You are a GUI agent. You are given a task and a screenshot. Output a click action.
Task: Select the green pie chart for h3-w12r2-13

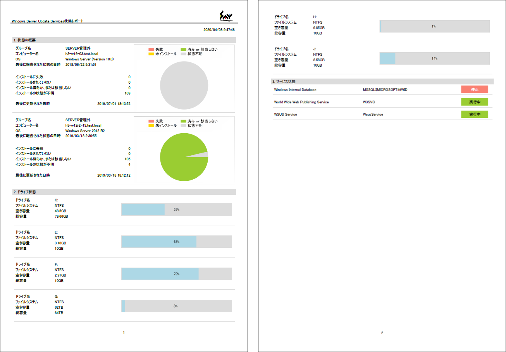(x=184, y=157)
